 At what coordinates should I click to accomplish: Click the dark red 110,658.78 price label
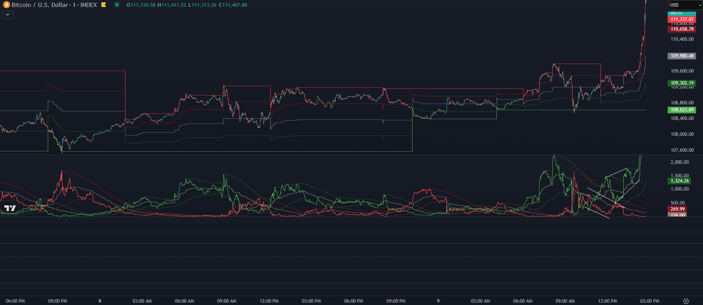pyautogui.click(x=682, y=29)
